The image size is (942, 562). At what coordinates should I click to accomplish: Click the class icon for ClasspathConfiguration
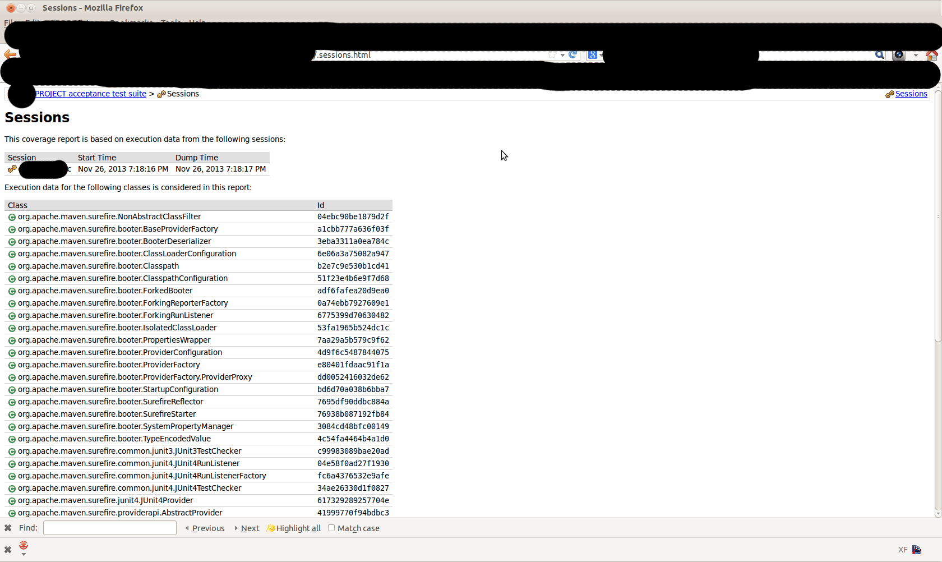(12, 279)
